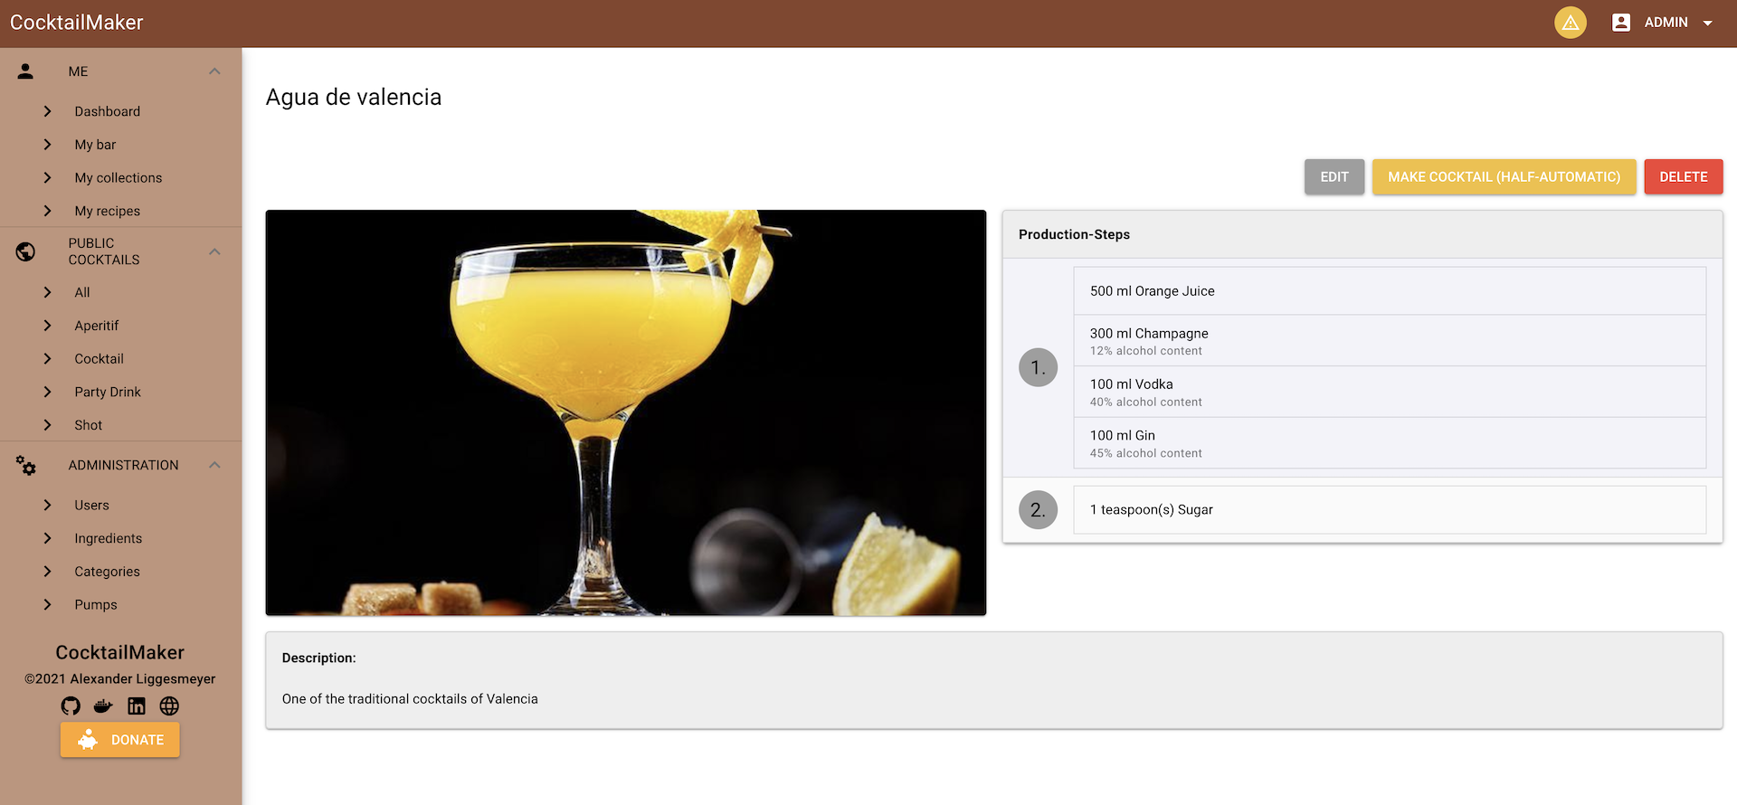This screenshot has height=805, width=1737.
Task: Click the orange Donate button
Action: click(120, 740)
